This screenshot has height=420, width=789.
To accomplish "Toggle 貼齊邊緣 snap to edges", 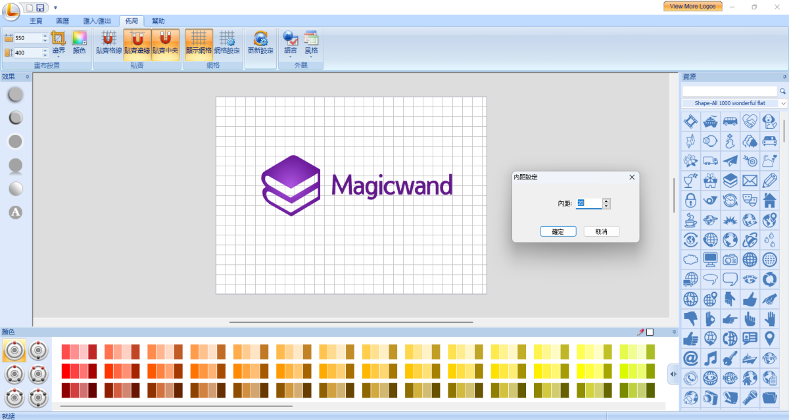I will click(x=137, y=43).
